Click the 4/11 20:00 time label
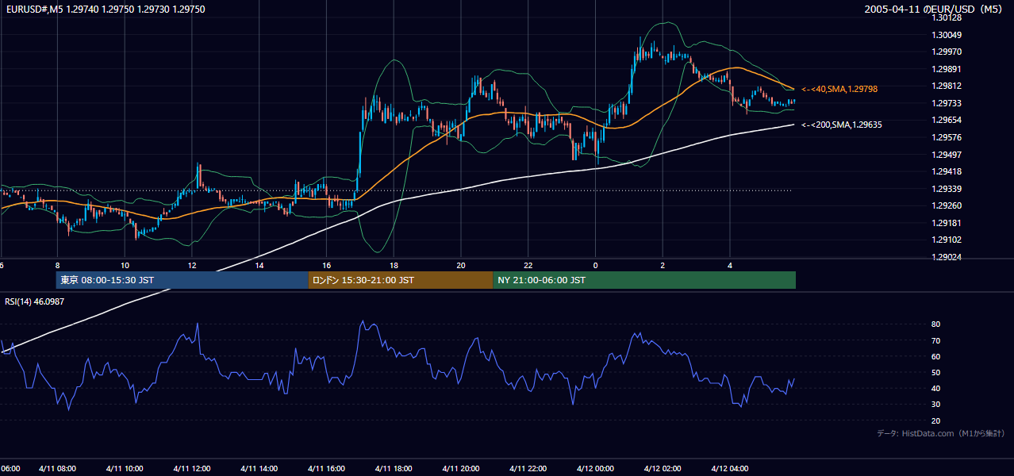Image resolution: width=1014 pixels, height=476 pixels. coord(461,469)
